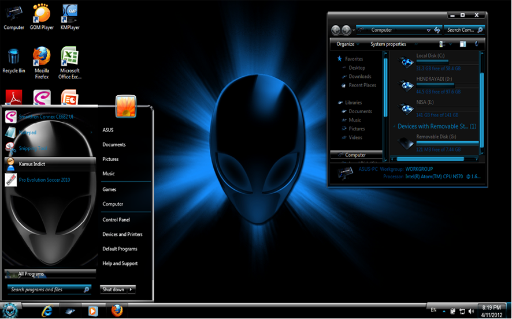Select Removable Disk (G:)
This screenshot has height=319, width=512.
pos(437,143)
